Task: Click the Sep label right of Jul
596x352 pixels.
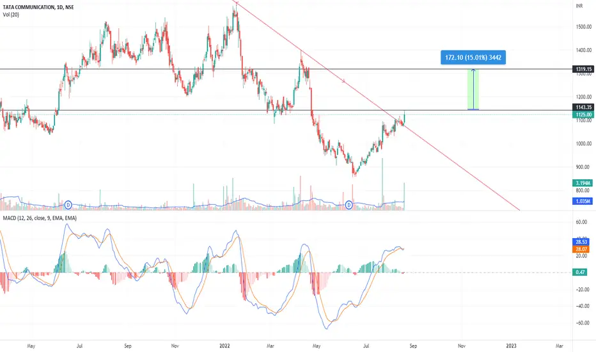Action: [413, 346]
